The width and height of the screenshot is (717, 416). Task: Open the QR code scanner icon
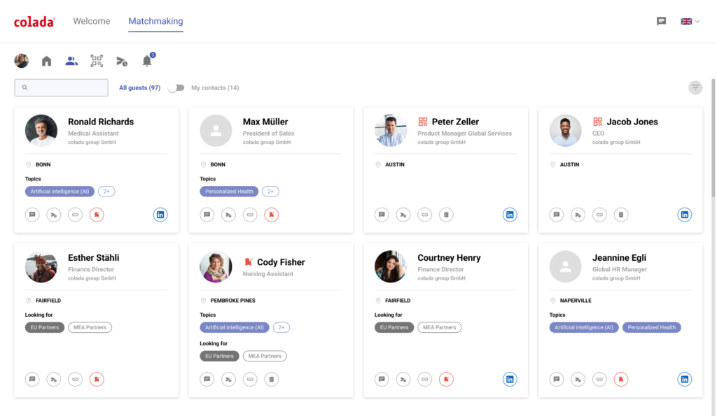click(x=97, y=61)
